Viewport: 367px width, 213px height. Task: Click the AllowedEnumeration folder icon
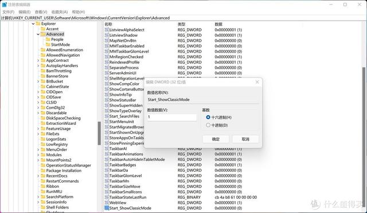[x=43, y=50]
